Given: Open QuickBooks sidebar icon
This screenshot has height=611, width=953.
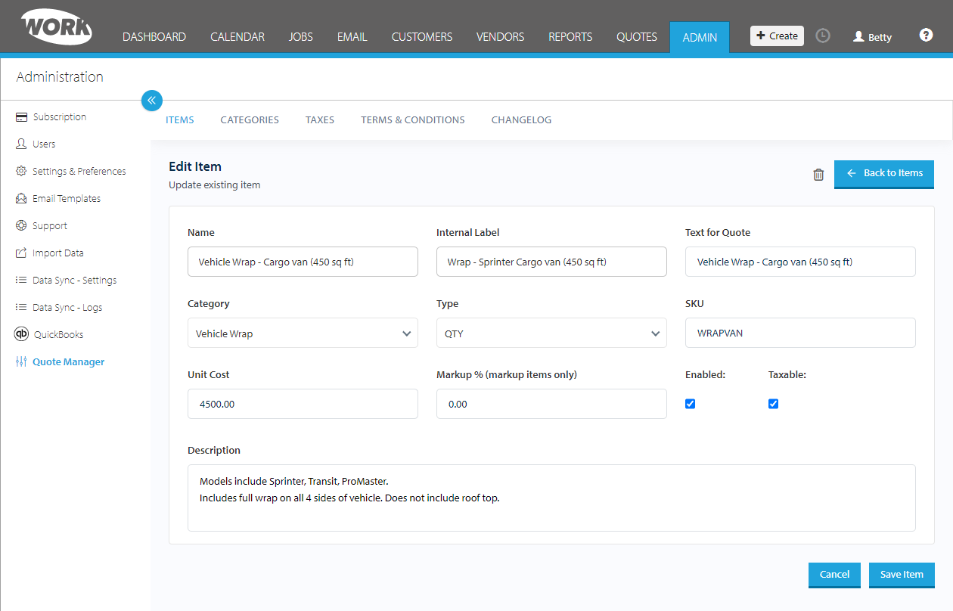Looking at the screenshot, I should coord(21,334).
